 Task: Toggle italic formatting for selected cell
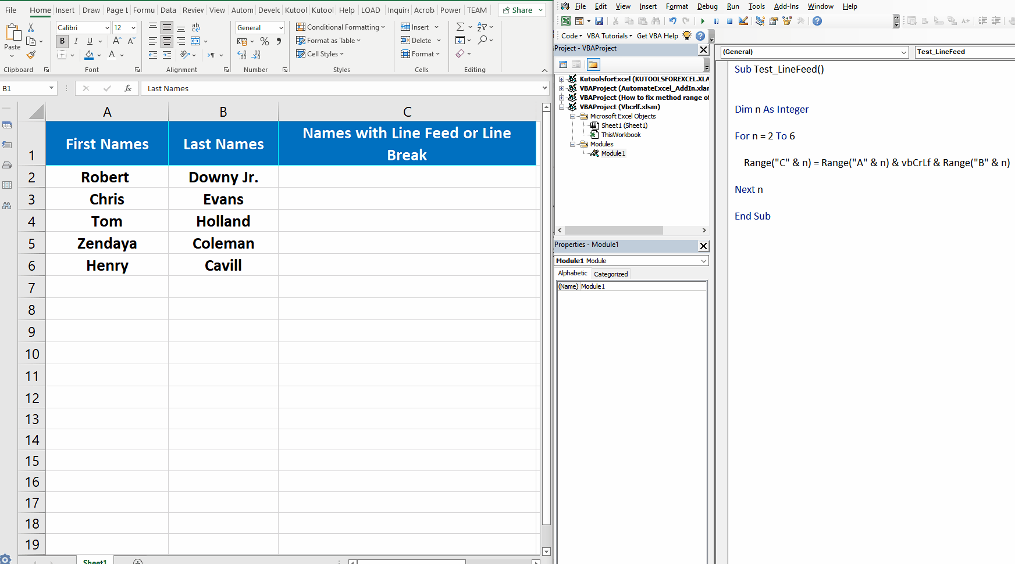pos(76,41)
